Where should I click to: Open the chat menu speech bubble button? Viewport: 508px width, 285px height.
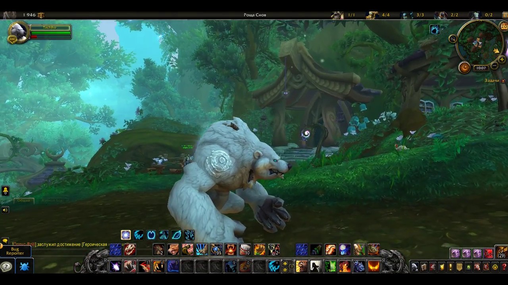click(5, 241)
